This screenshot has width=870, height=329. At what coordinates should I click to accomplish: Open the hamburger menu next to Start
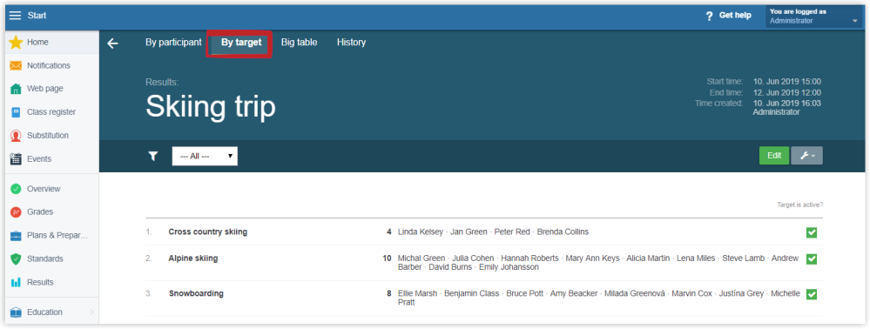(x=15, y=16)
